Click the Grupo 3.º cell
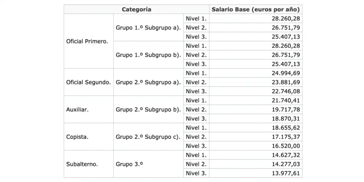Viewport: 364px width, 182px height. pyautogui.click(x=126, y=164)
